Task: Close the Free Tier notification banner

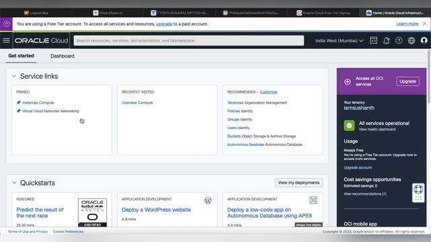Action: 425,24
